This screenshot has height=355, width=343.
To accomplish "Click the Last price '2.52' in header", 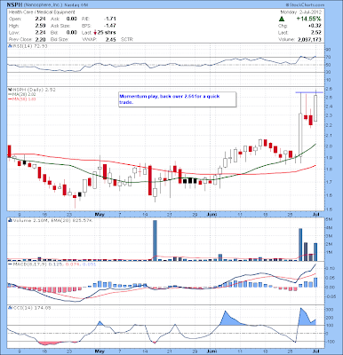I will 316,33.
